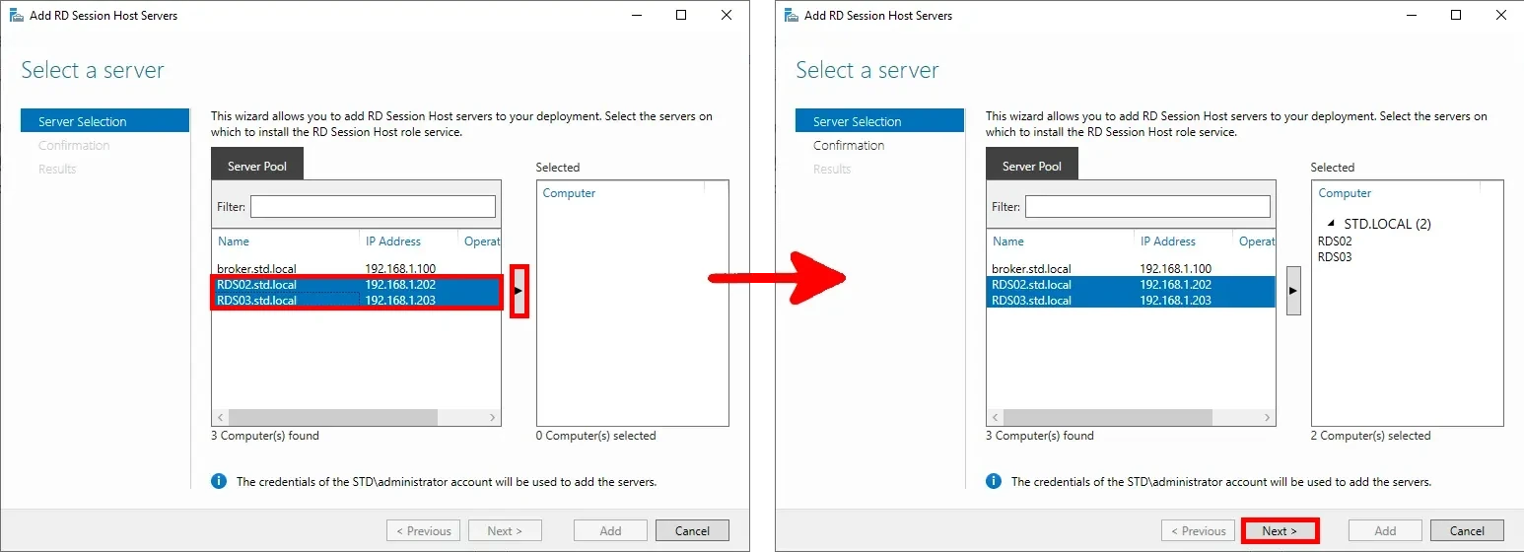Viewport: 1524px width, 552px height.
Task: Click horizontal scrollbar right arrow in left window
Action: [493, 418]
